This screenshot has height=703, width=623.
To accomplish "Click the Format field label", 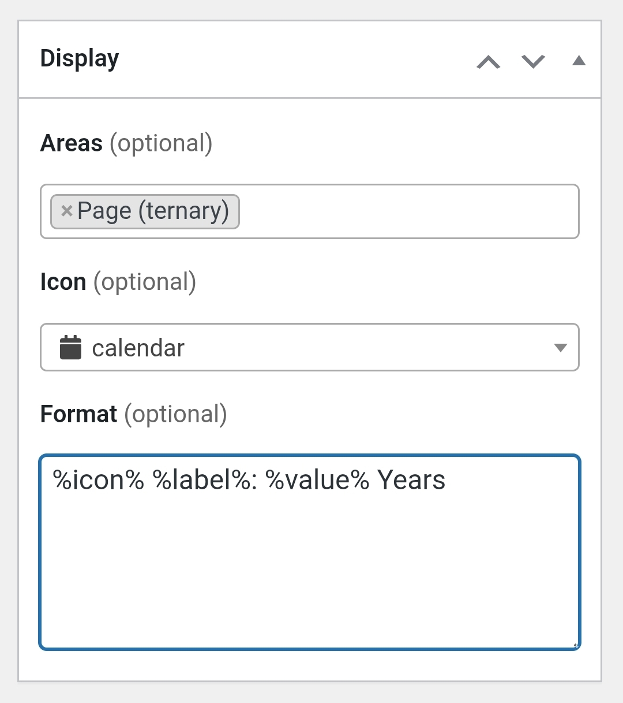I will [79, 414].
